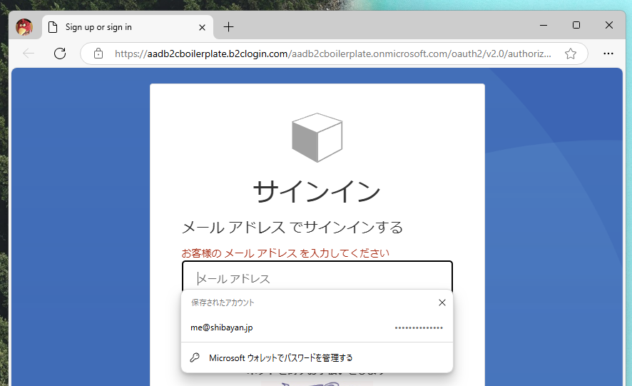Screen dimensions: 632x386
Task: Click the key icon in password popup
Action: point(195,357)
